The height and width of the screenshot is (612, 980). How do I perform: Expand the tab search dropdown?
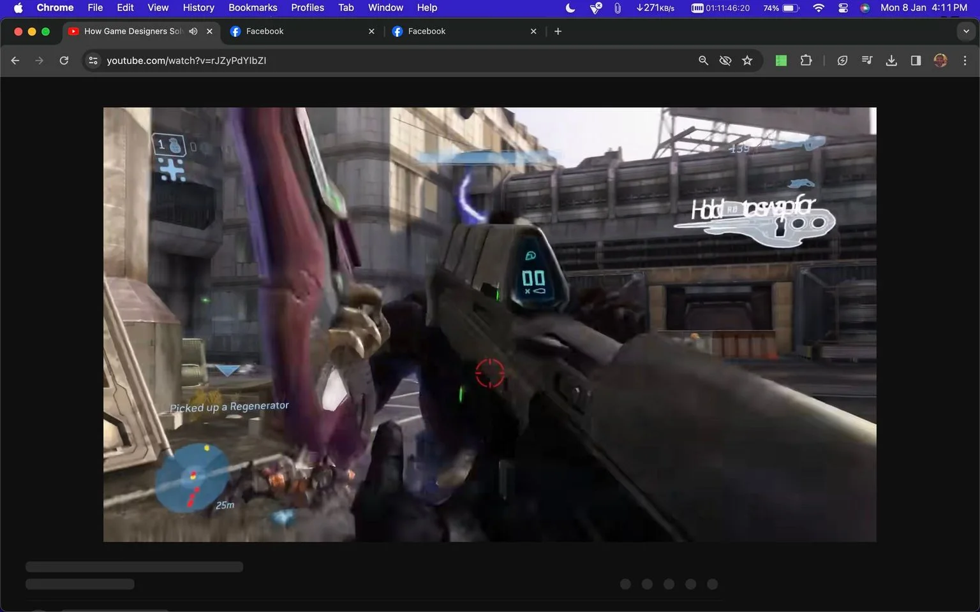[966, 31]
